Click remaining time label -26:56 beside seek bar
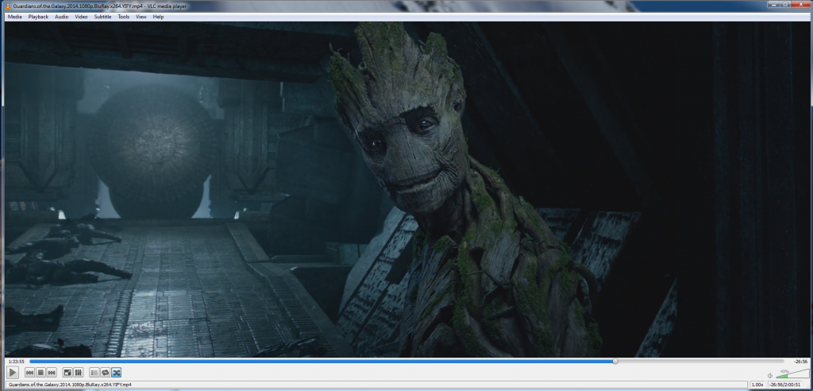The height and width of the screenshot is (391, 813). tap(801, 362)
